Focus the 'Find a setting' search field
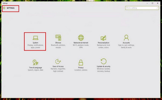This screenshot has width=162, height=100. pos(142,8)
